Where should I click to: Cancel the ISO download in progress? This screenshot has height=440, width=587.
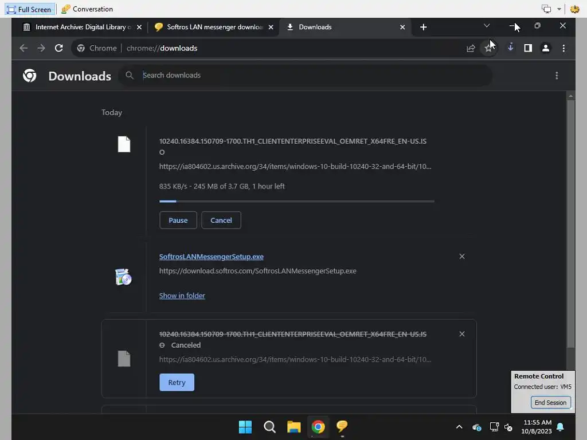point(221,220)
